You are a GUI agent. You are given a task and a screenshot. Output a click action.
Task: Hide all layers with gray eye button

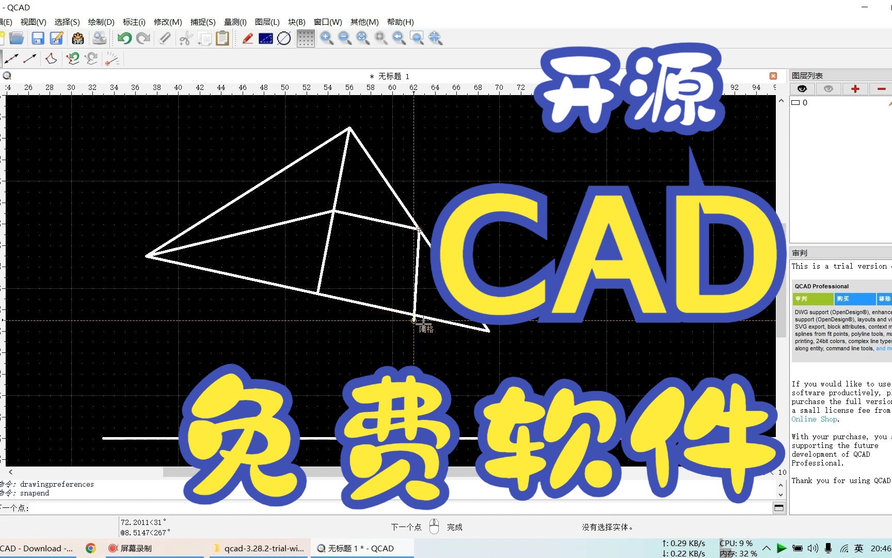[x=829, y=89]
